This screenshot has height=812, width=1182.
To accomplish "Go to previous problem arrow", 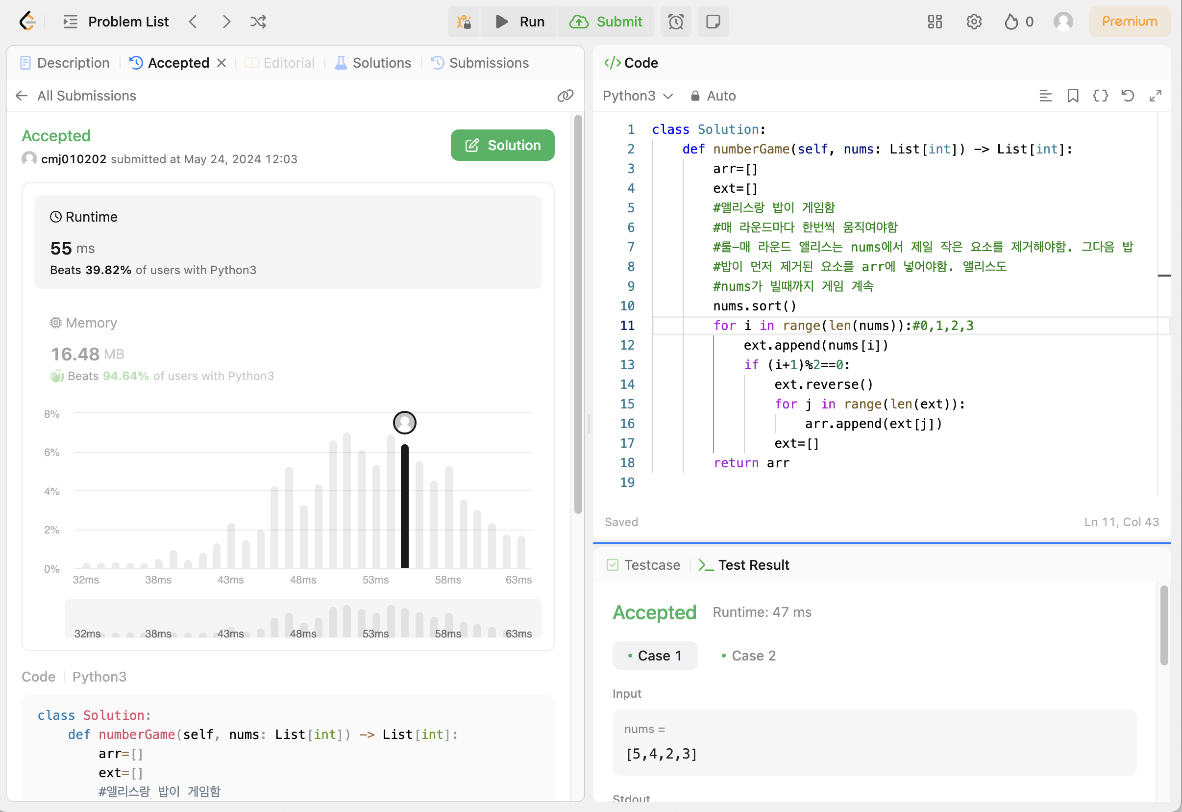I will pos(193,22).
